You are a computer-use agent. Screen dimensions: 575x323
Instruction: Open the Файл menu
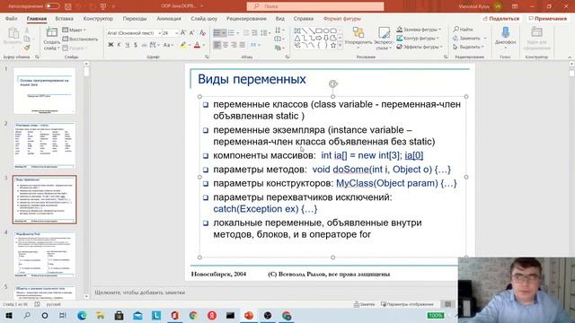11,18
